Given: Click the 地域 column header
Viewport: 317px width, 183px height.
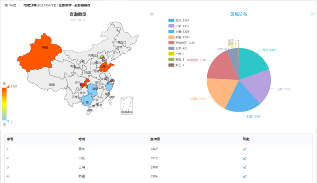Looking at the screenshot, I should [82, 139].
